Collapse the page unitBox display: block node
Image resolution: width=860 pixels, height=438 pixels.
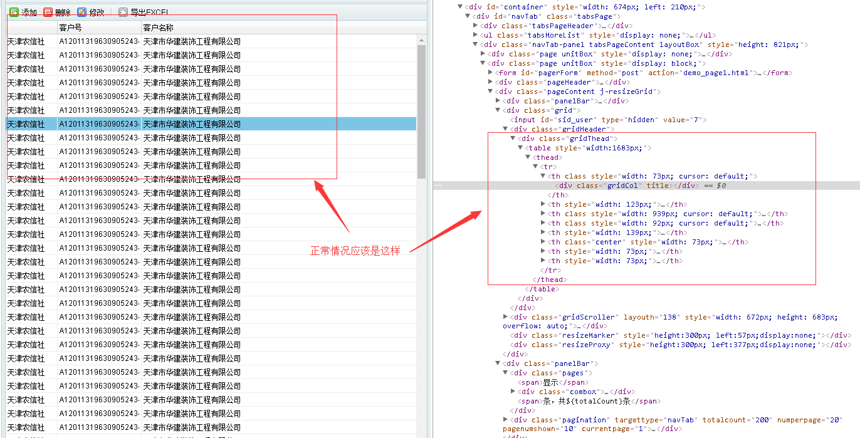[483, 63]
